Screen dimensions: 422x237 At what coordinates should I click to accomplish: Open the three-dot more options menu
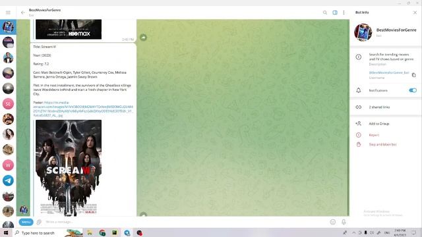point(344,13)
